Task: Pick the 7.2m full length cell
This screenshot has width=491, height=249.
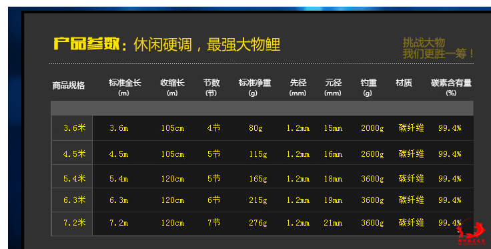Action: 119,223
